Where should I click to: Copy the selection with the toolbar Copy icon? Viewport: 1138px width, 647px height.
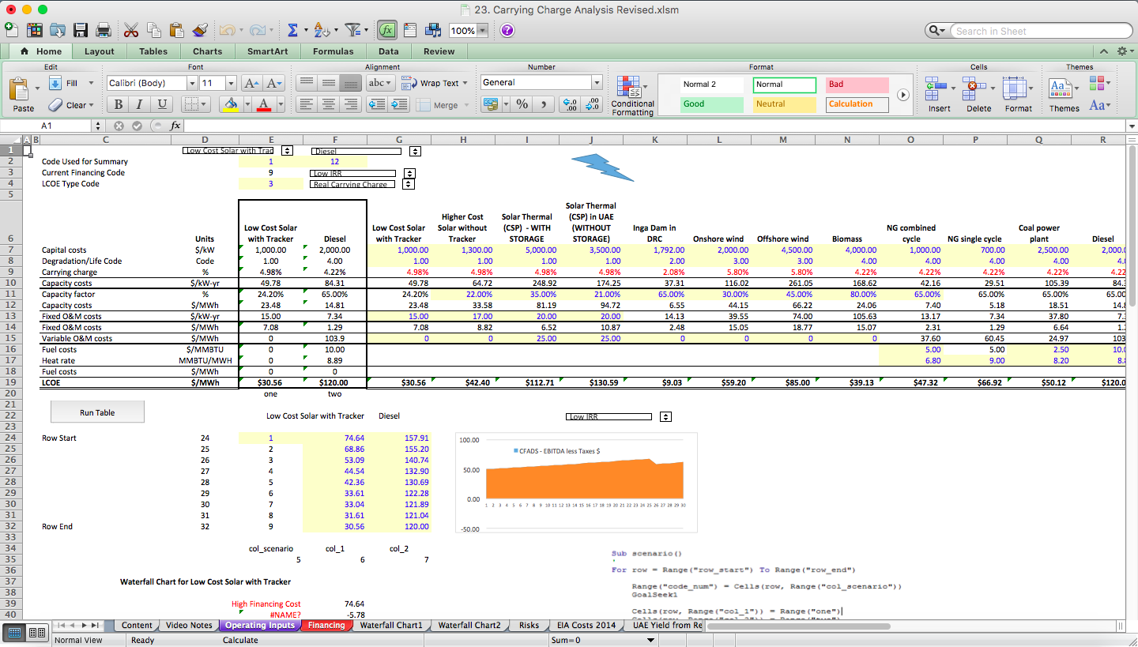(x=154, y=30)
